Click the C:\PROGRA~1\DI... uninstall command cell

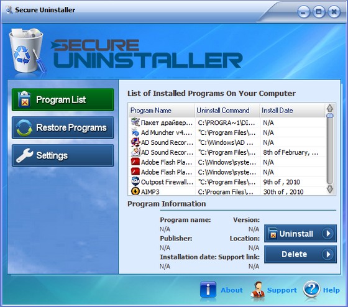(226, 123)
